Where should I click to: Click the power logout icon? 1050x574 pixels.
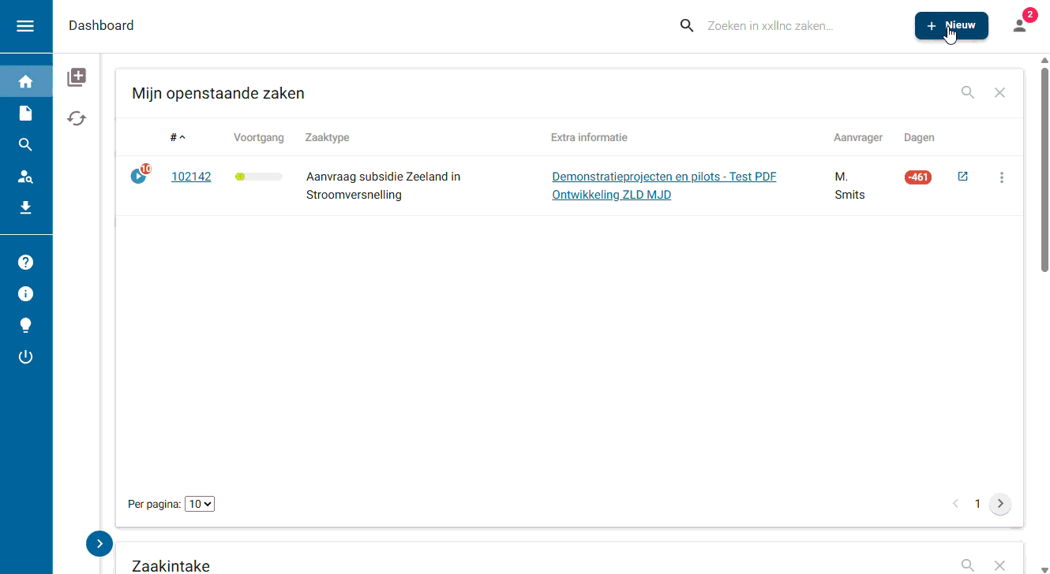(x=25, y=356)
